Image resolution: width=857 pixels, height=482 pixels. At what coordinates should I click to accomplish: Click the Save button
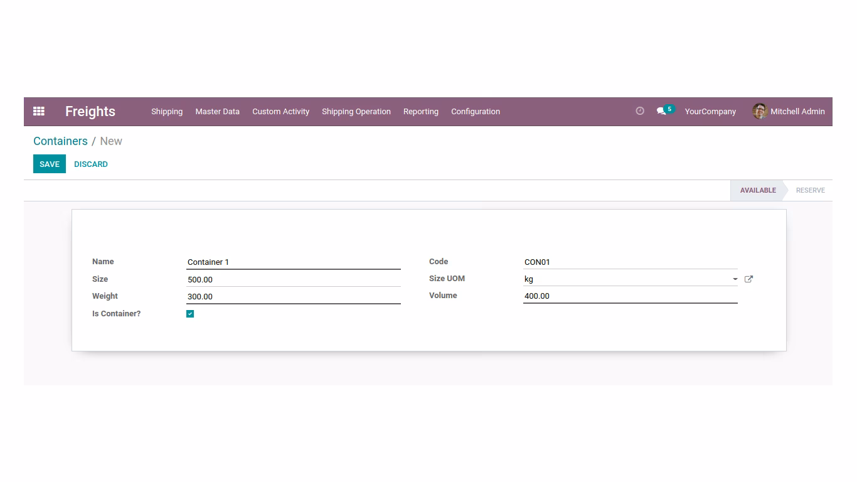(50, 164)
